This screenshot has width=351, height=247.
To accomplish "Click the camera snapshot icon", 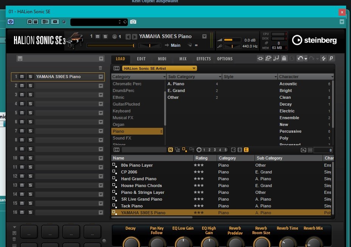I will pos(133,22).
